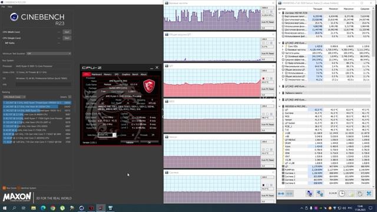Open Microsoft Edge from the taskbar
This screenshot has width=377, height=212.
pos(43,208)
